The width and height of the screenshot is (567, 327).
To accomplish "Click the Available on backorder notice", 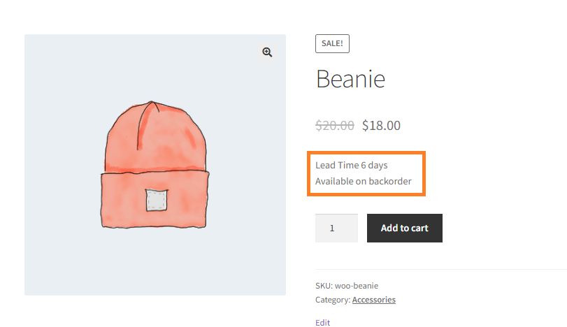I will point(364,181).
